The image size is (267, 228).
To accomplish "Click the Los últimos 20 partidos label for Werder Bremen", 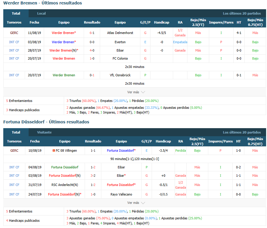I will click(x=242, y=13).
